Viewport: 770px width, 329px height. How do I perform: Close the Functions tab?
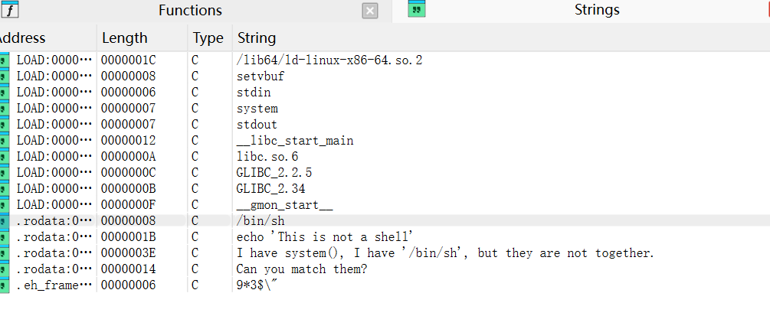pyautogui.click(x=370, y=11)
